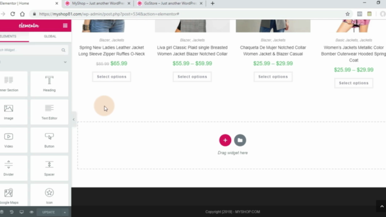Collapse the Elementor side panel
The width and height of the screenshot is (386, 217).
coord(74,119)
